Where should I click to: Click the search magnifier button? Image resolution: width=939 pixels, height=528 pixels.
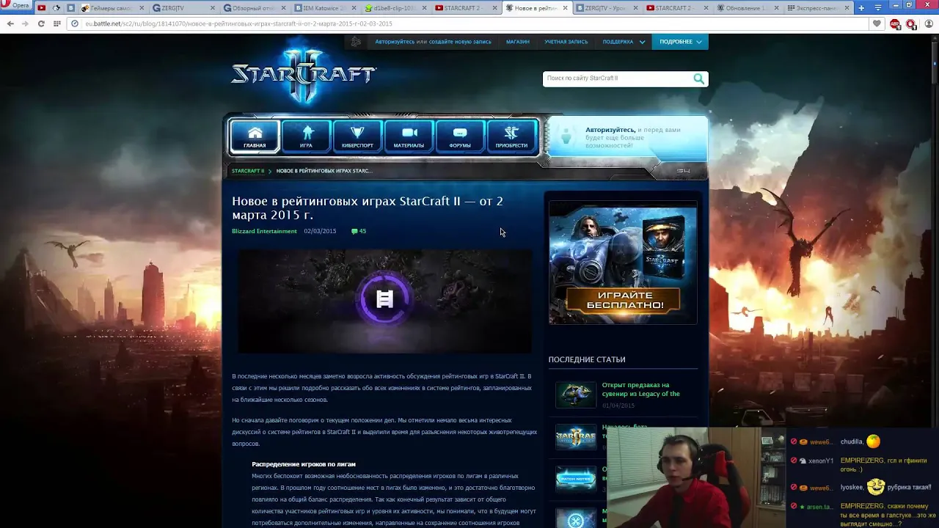click(699, 78)
